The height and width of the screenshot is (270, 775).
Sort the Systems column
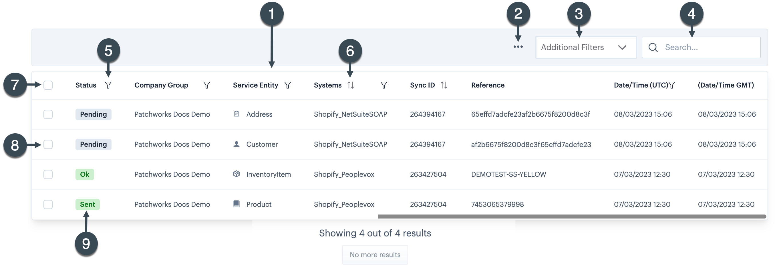[x=351, y=85]
